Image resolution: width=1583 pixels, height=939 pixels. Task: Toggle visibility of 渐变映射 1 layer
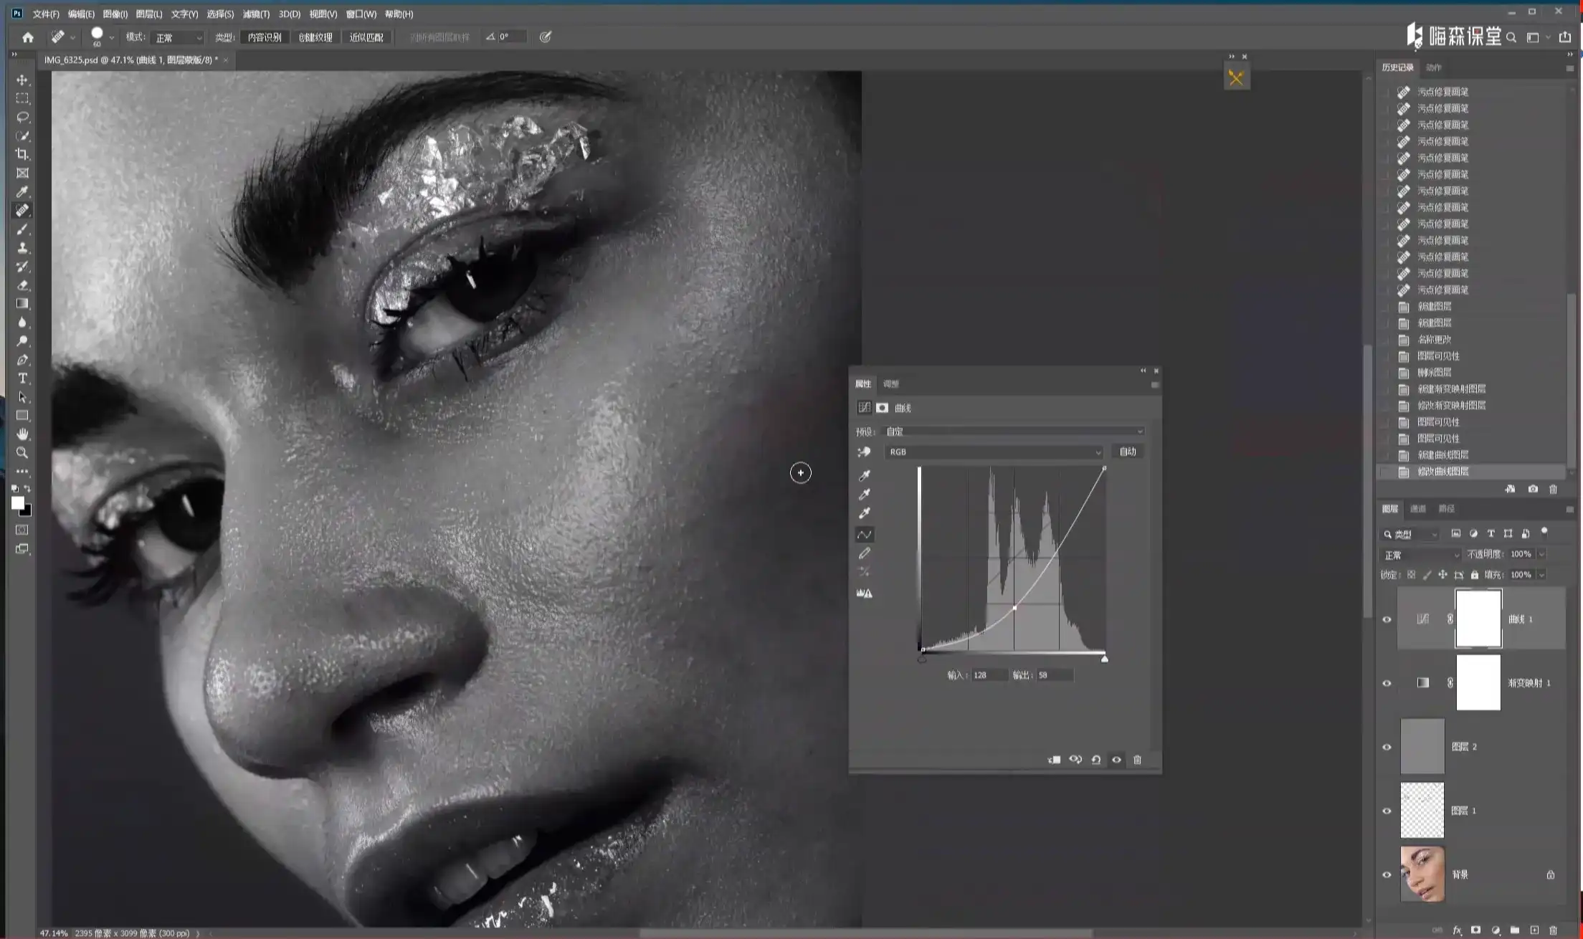click(x=1387, y=683)
